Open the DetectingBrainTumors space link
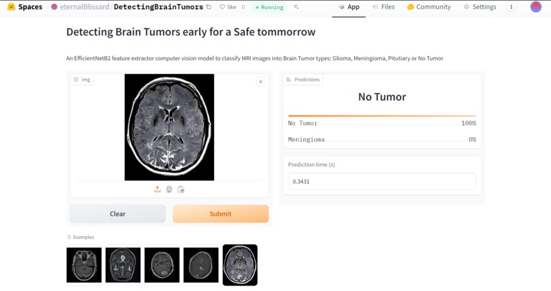This screenshot has height=291, width=551. click(159, 7)
